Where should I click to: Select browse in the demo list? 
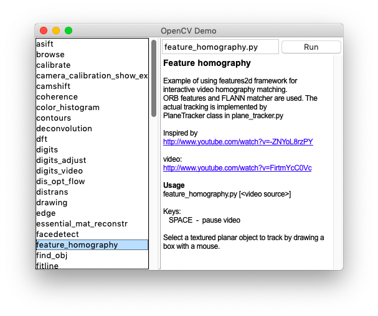92,55
